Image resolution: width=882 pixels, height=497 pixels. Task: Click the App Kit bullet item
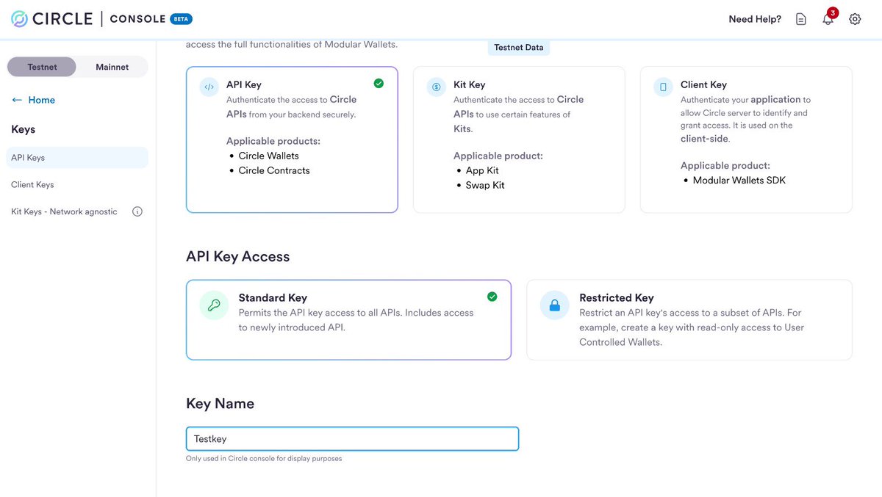click(x=482, y=170)
